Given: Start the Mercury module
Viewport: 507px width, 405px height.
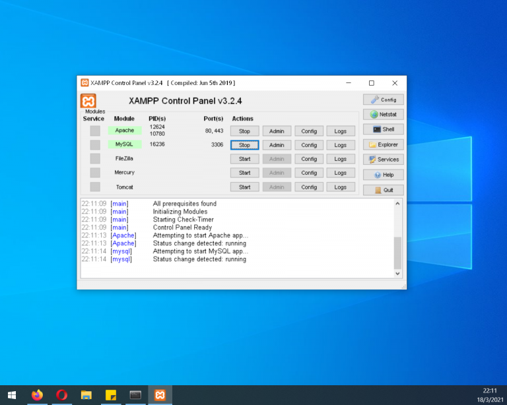Looking at the screenshot, I should 245,173.
